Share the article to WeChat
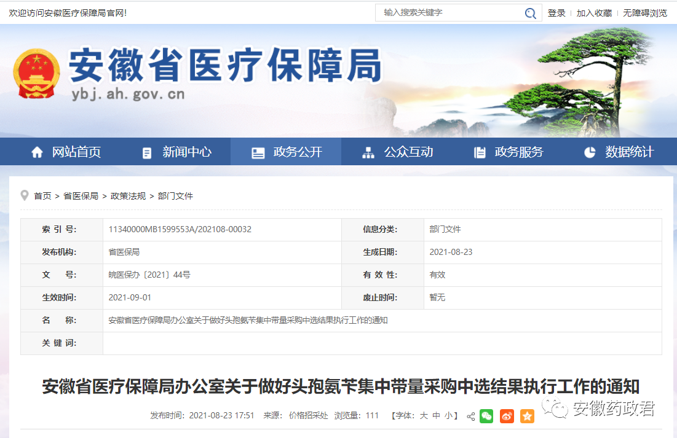677x438 pixels. [486, 416]
